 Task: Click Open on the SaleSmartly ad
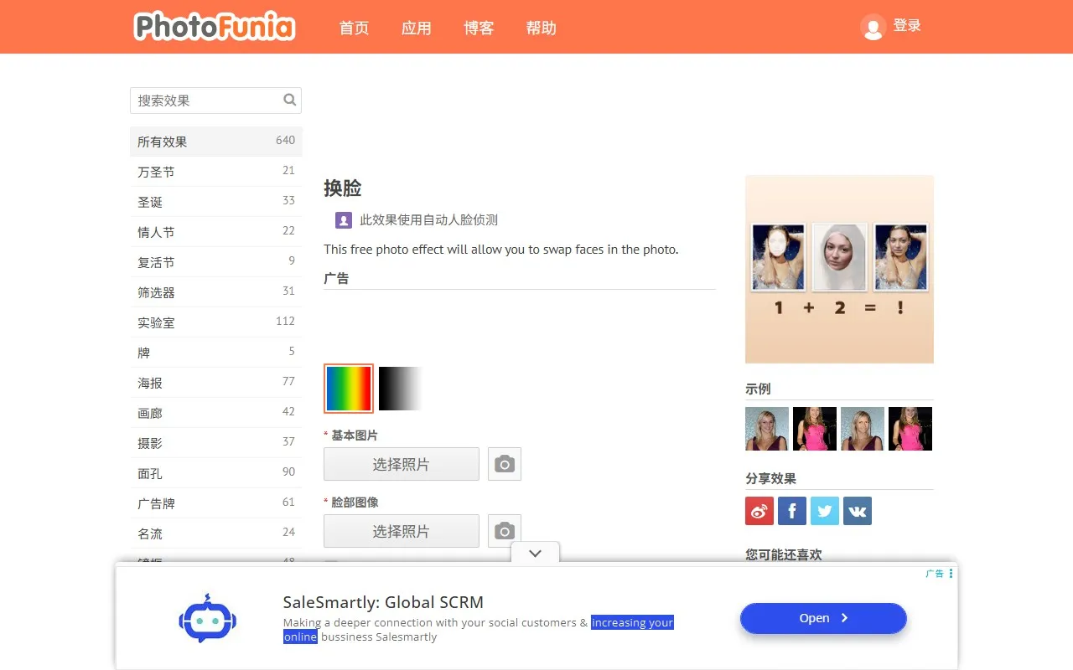click(822, 618)
